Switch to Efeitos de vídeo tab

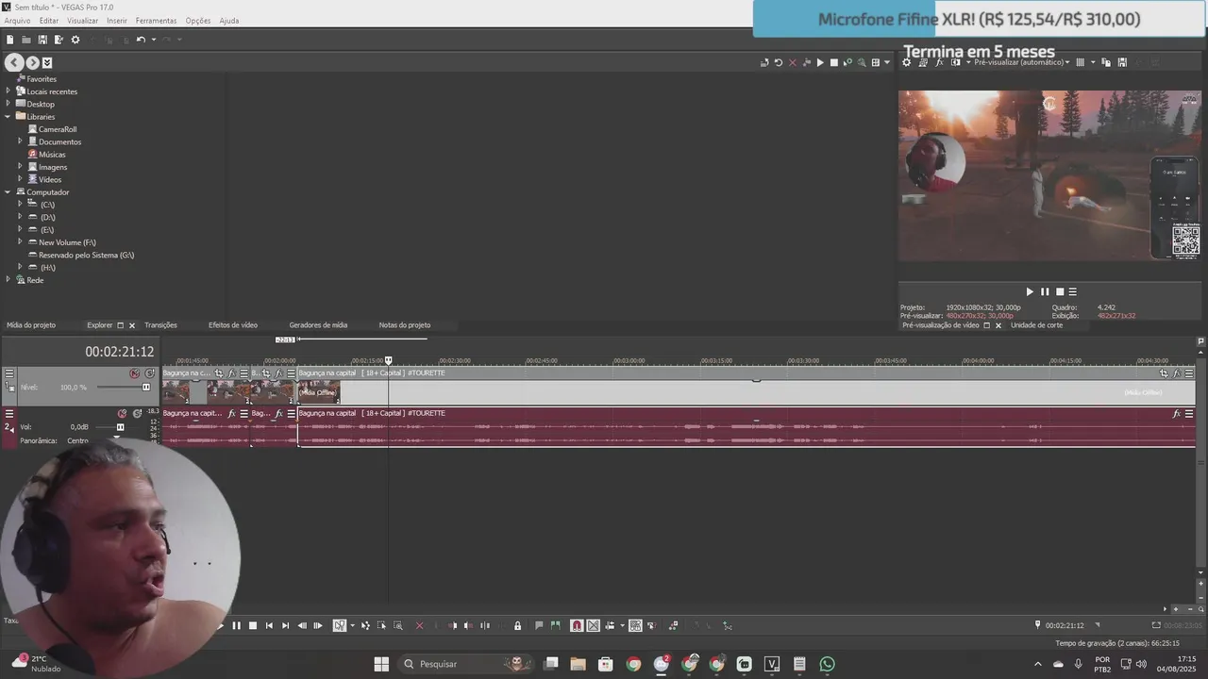click(x=233, y=325)
